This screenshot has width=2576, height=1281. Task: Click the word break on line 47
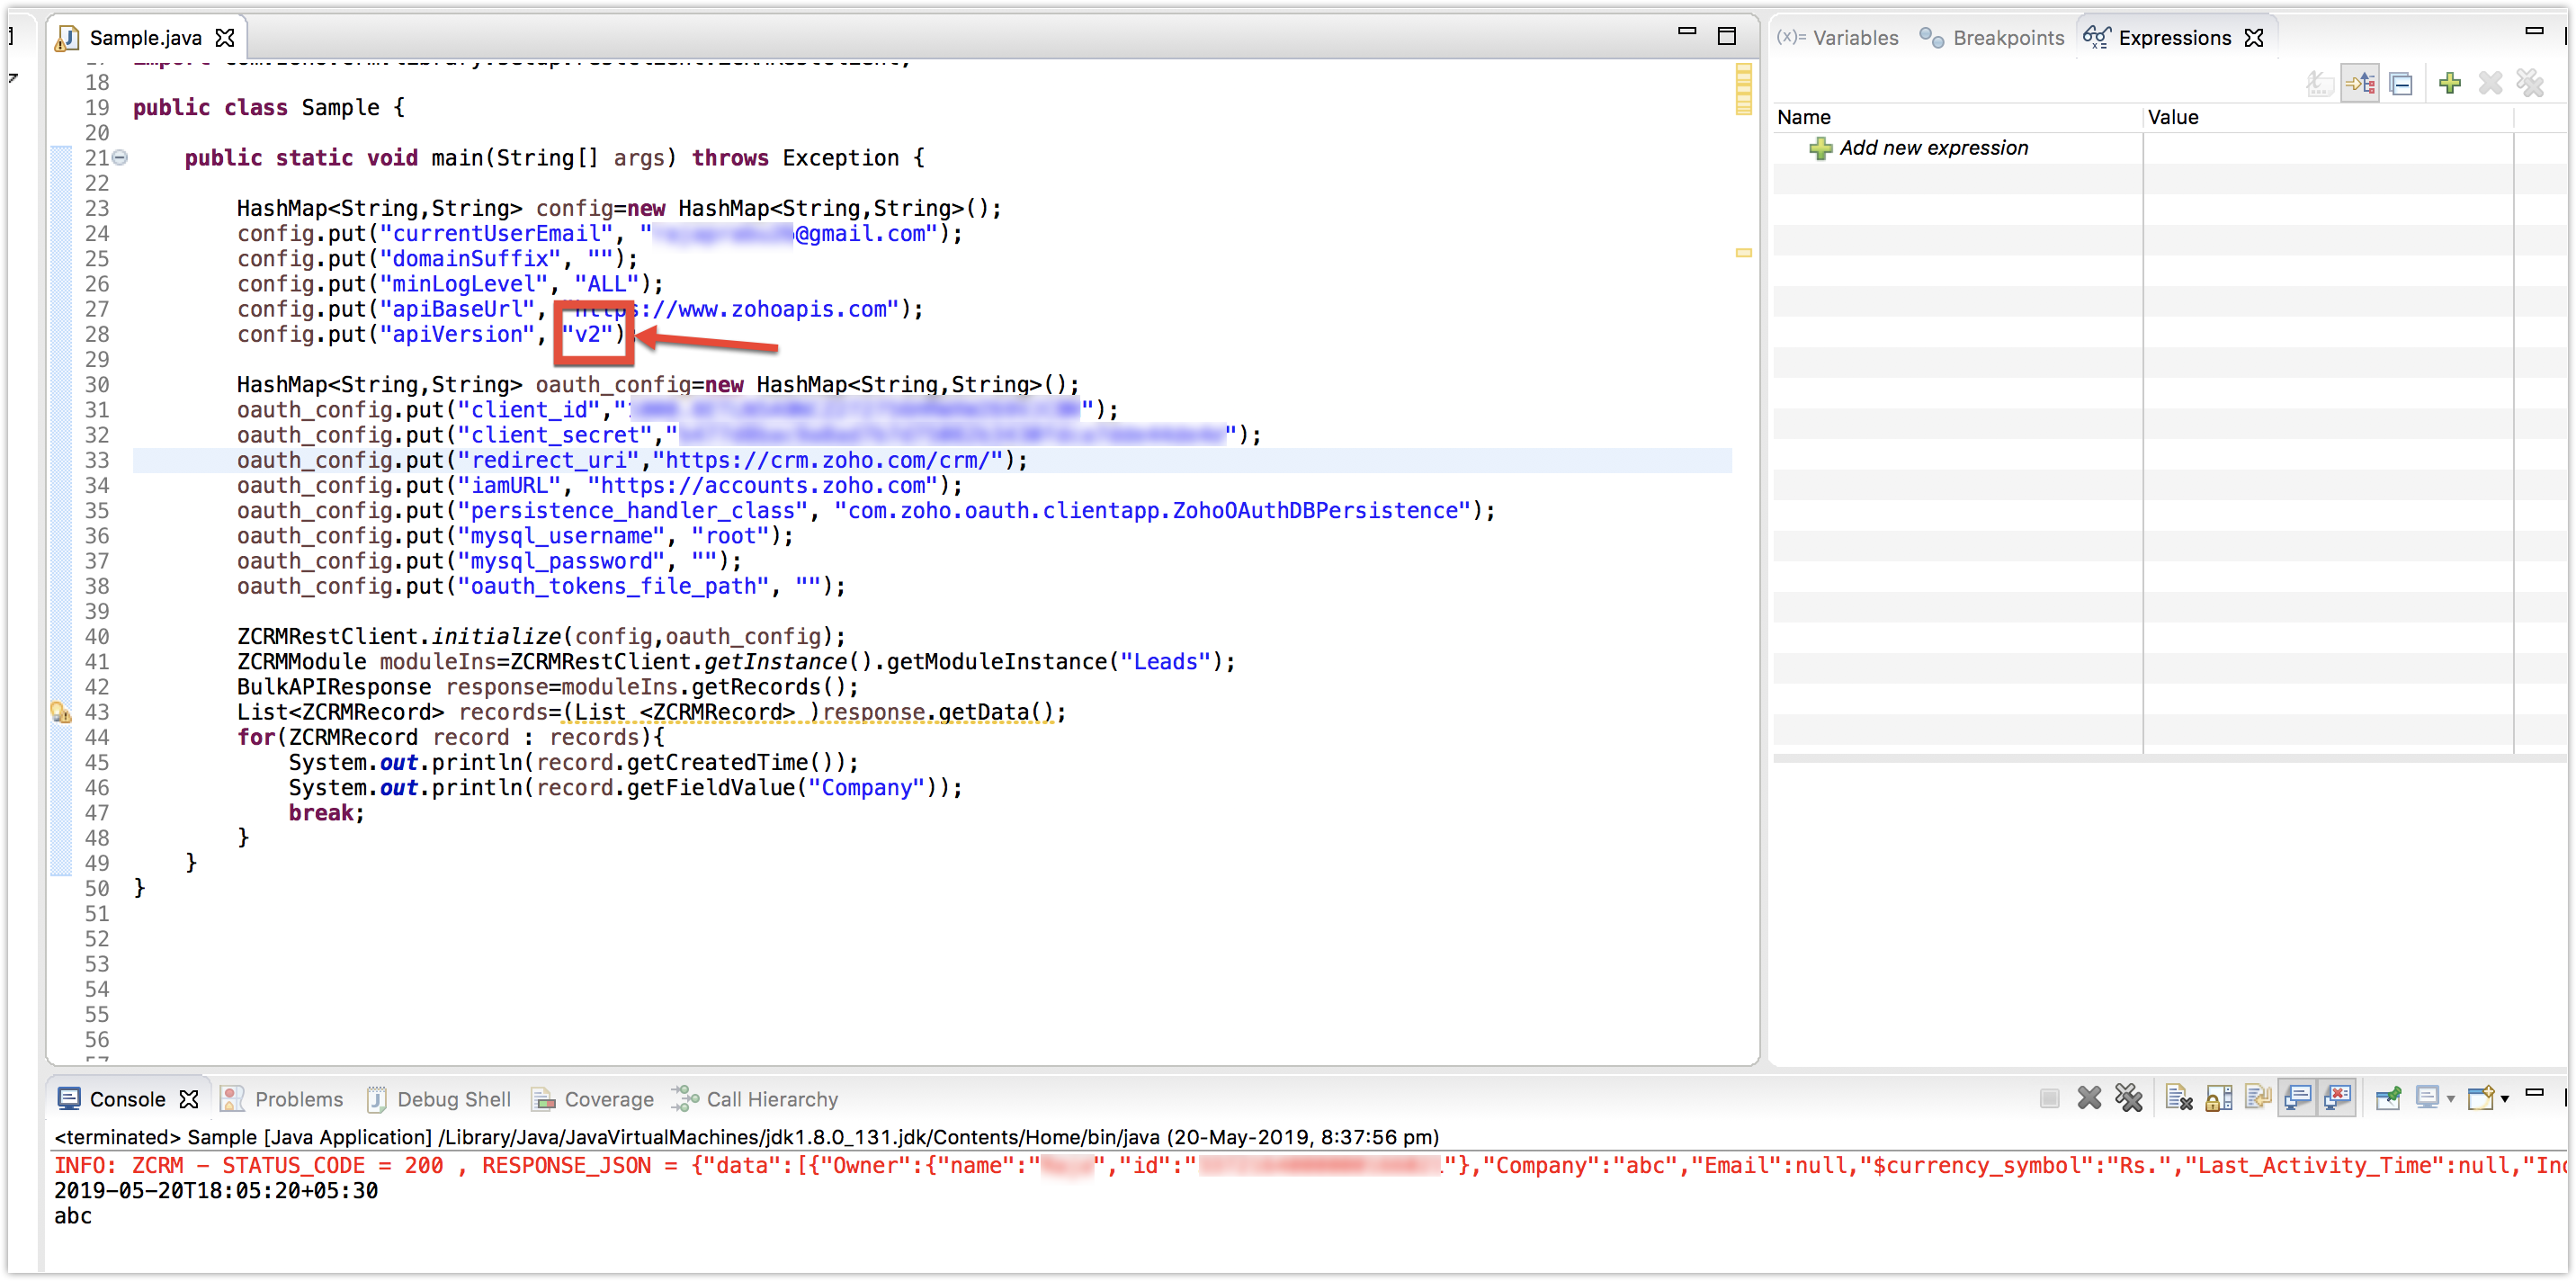click(320, 812)
